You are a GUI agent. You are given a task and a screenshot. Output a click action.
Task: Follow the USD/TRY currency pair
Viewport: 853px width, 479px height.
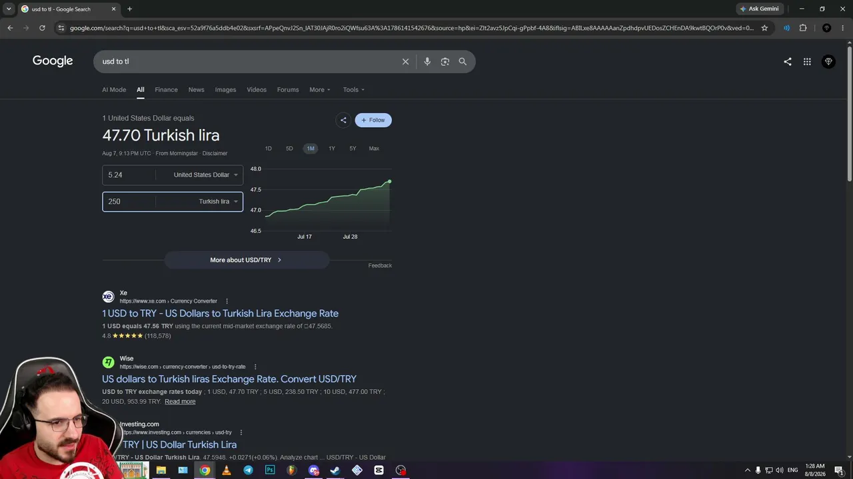coord(373,120)
